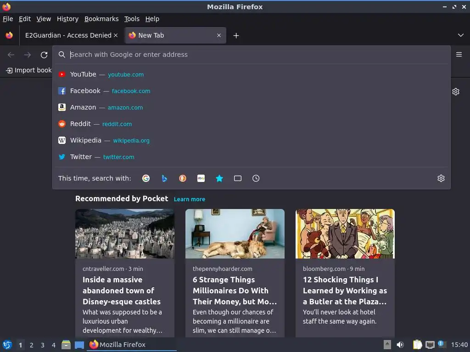Screen dimensions: 470x352
Task: Select the Amazon suggestion row
Action: (252, 107)
